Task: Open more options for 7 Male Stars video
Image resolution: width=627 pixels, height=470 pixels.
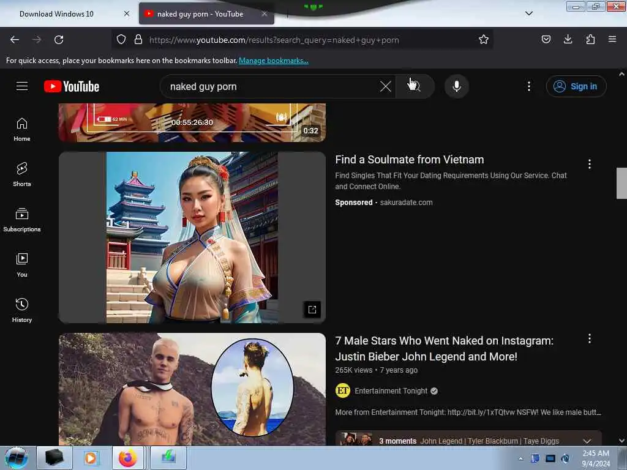Action: [x=590, y=339]
